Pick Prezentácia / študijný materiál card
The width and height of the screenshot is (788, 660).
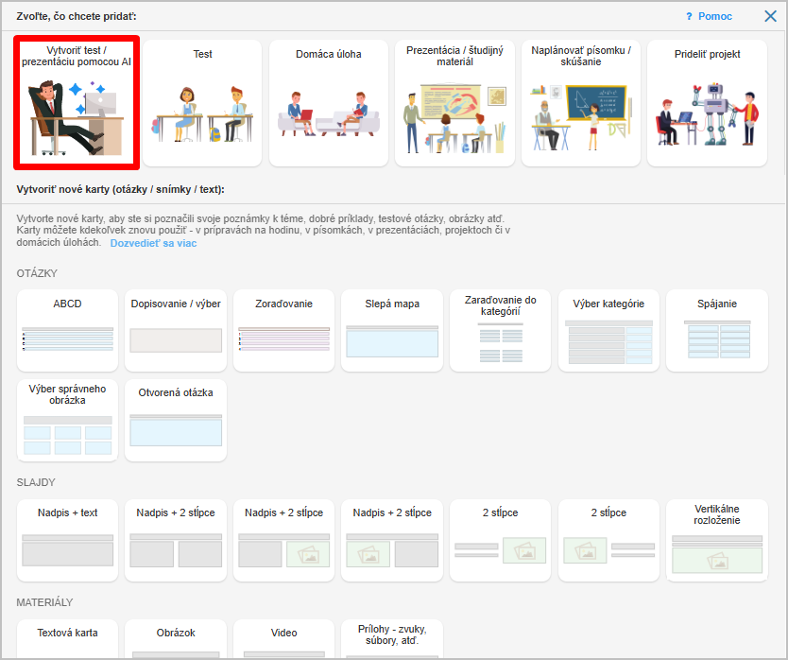pyautogui.click(x=454, y=102)
